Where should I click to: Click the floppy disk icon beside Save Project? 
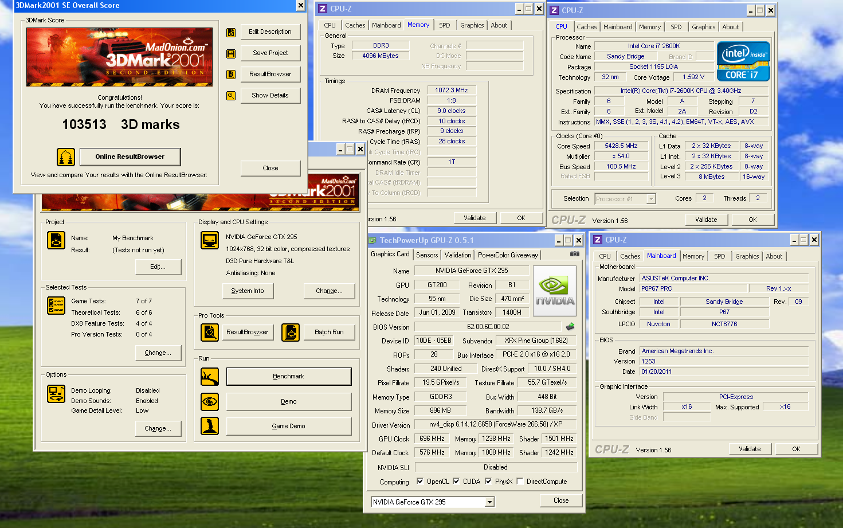pos(231,54)
